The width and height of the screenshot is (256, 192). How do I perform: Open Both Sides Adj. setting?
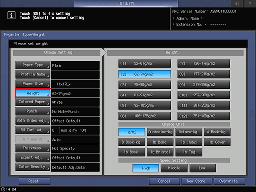(x=33, y=121)
